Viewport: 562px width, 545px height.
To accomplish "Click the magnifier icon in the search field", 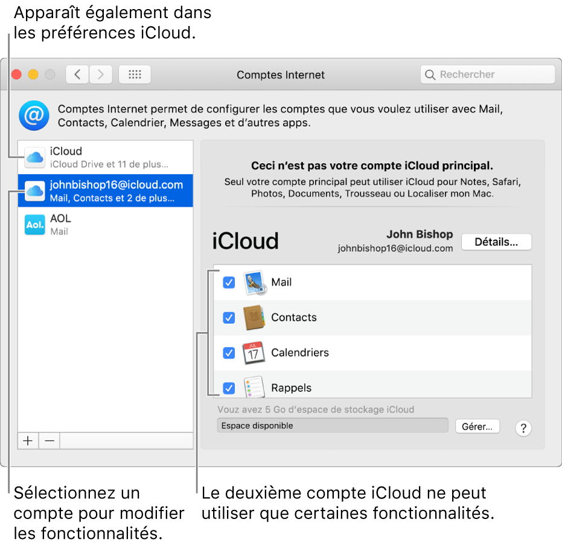I will pyautogui.click(x=430, y=74).
